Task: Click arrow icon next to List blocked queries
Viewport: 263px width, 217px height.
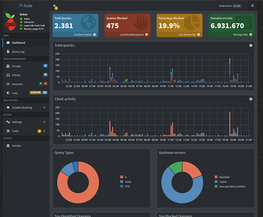Action: pos(146,34)
